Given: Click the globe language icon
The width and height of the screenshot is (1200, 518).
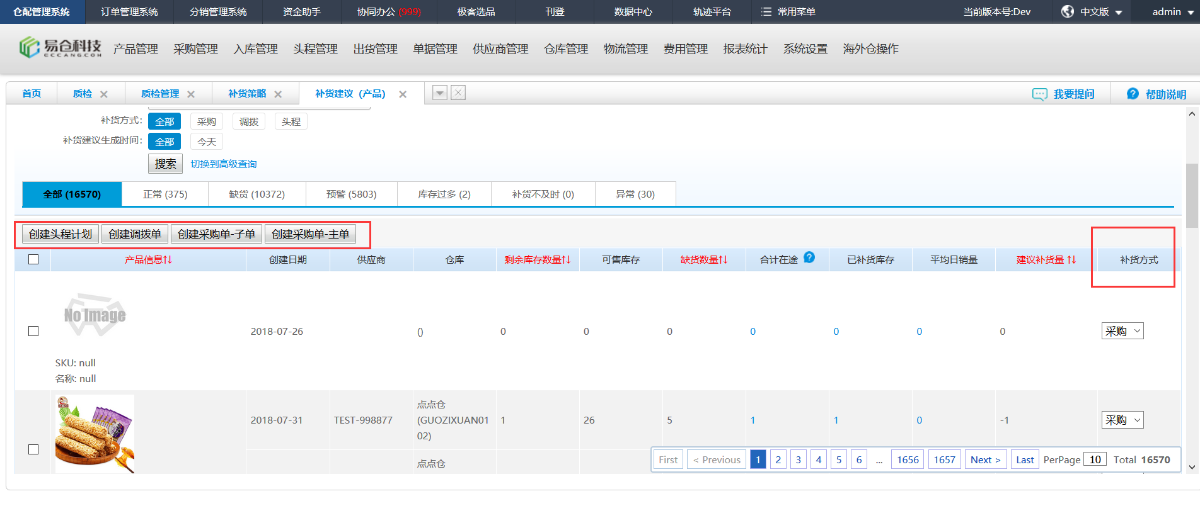Looking at the screenshot, I should (1067, 11).
